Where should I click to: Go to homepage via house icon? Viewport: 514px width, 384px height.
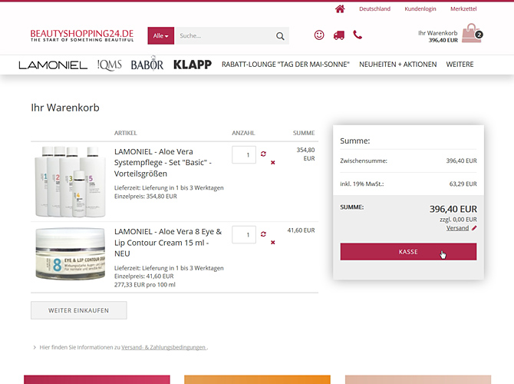[x=340, y=9]
